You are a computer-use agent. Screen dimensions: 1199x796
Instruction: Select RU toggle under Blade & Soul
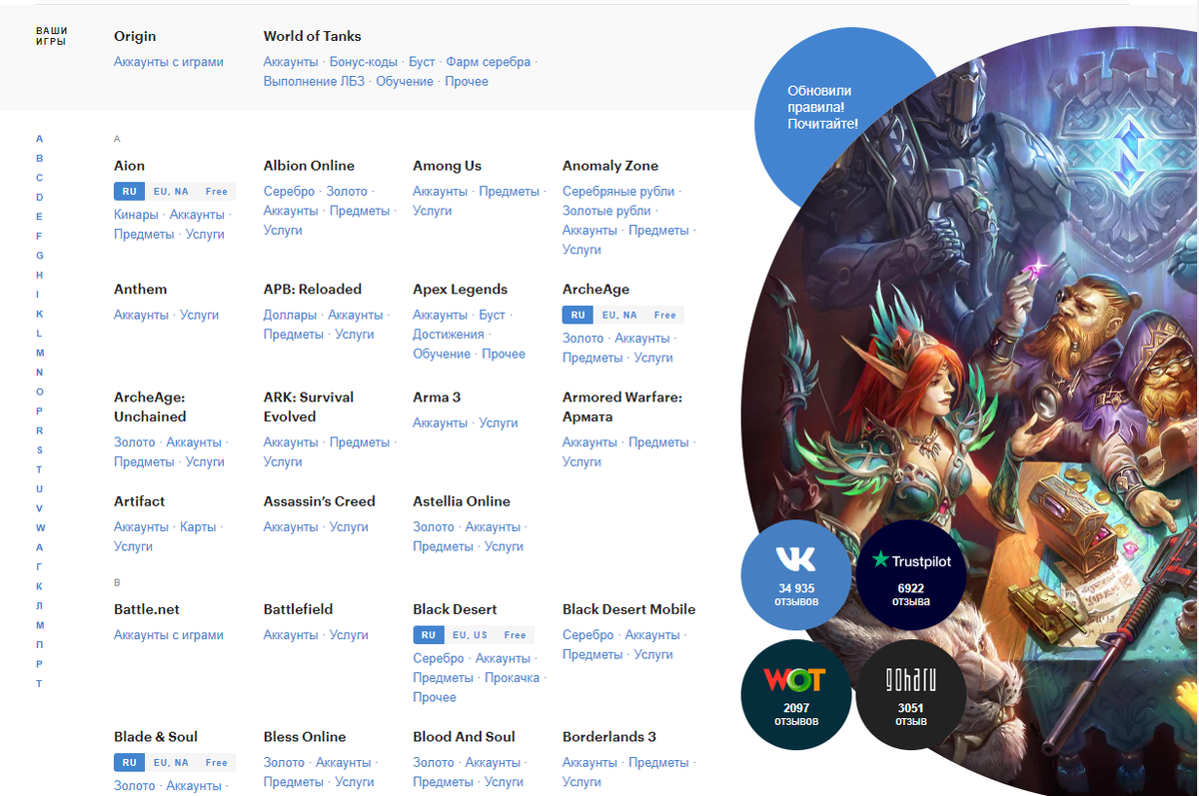(129, 762)
